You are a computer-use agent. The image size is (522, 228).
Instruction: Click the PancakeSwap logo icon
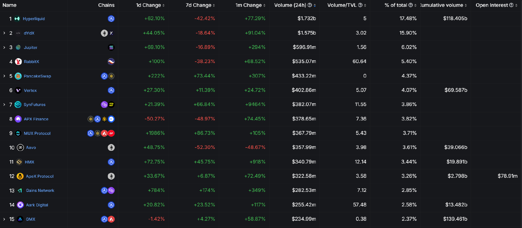point(18,76)
